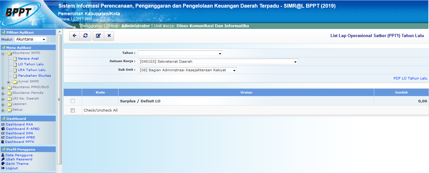This screenshot has width=429, height=173.
Task: Expand the Akuntansi PPKD/BUD folder
Action: click(3, 87)
